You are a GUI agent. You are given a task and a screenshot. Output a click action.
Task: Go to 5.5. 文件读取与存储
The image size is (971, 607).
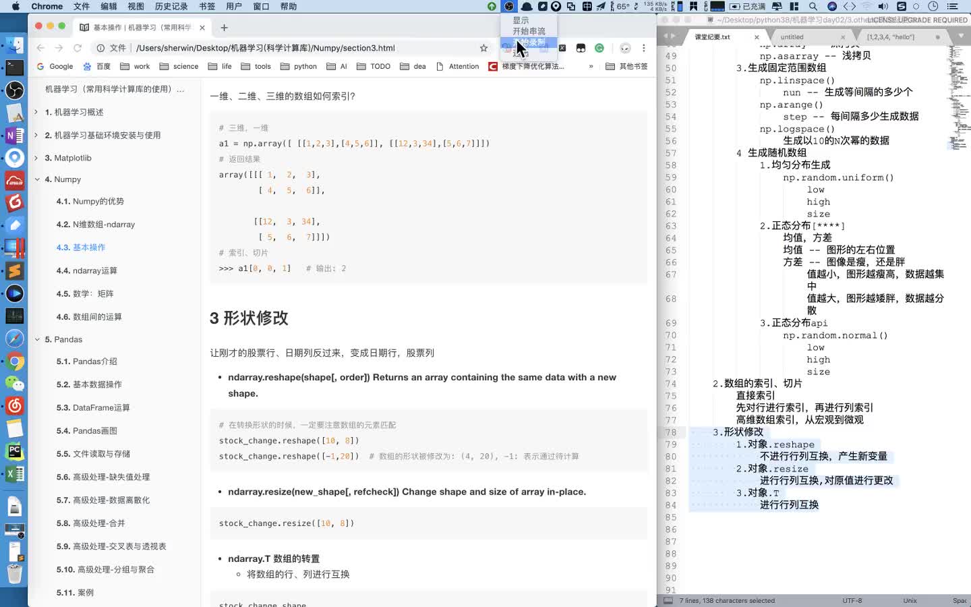click(x=93, y=454)
